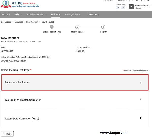
Task: Click the Select the Request Type label
Action: click(15, 70)
